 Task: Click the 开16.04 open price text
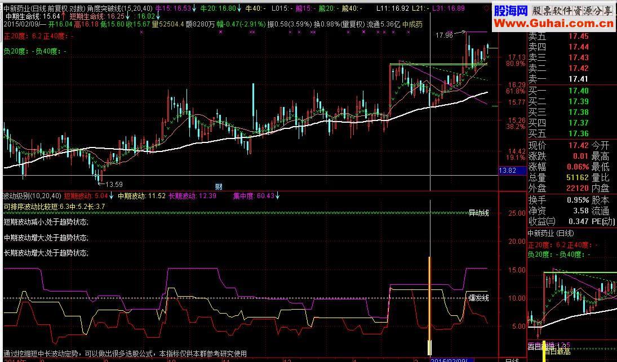(x=60, y=24)
